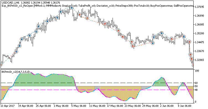Image resolution: width=208 pixels, height=109 pixels.
Task: Click the XKPrmSt_v2(14,7,3,5,0) indicator label
Action: [x=16, y=72]
